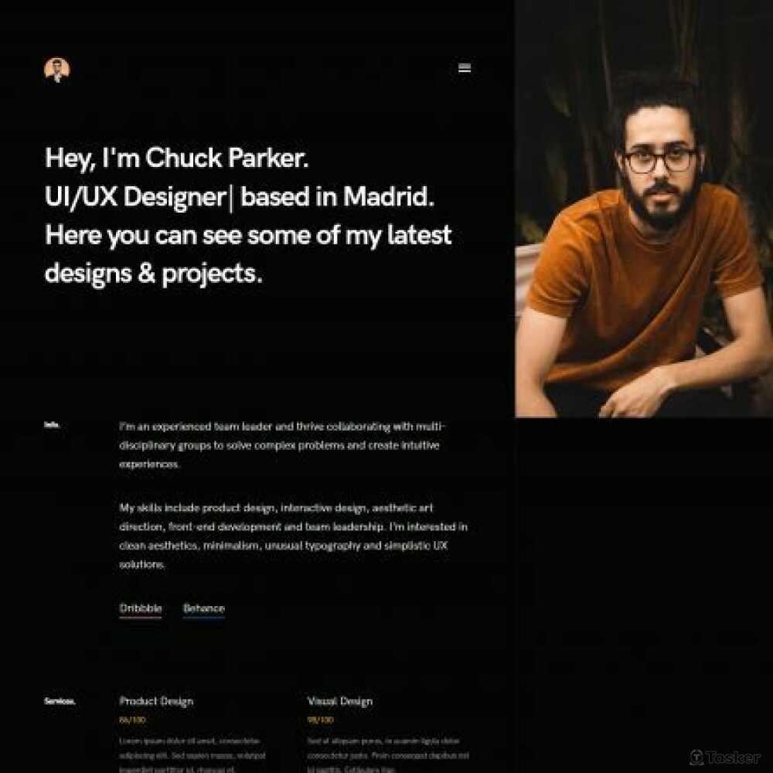Viewport: 773px width, 773px height.
Task: Click the orange score under Visual Design
Action: tap(321, 720)
